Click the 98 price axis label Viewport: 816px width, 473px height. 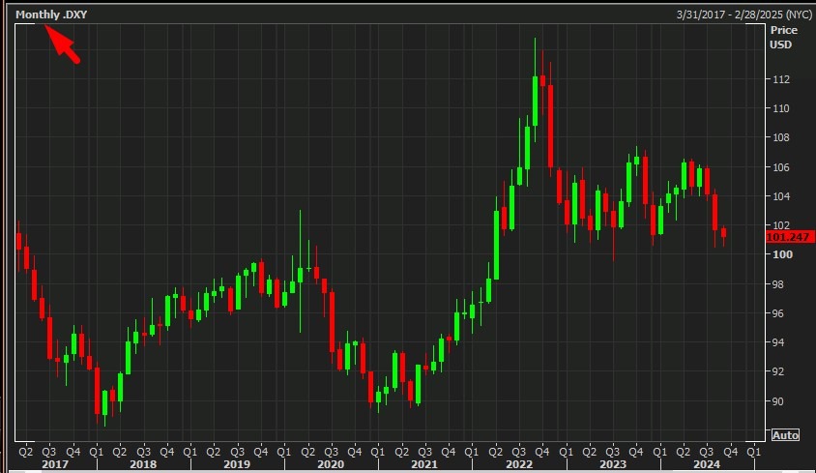pos(778,284)
